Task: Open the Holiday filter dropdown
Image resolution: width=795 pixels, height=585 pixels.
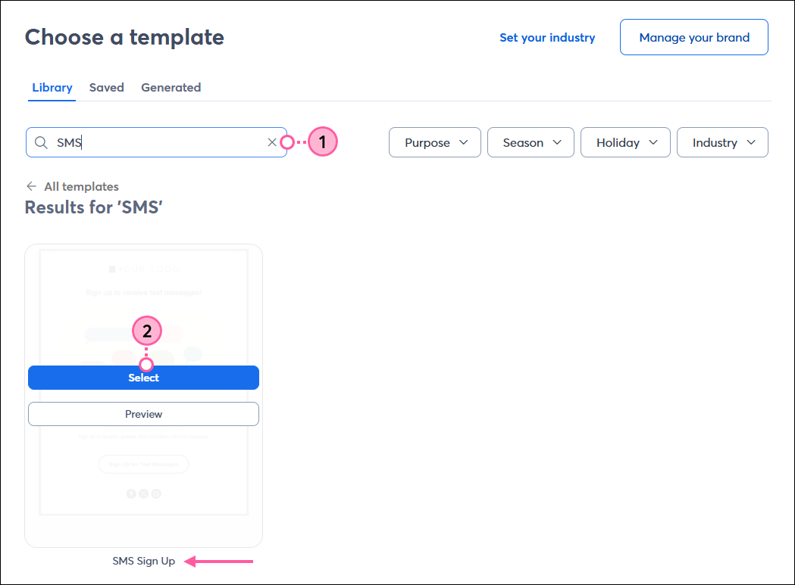Action: 625,142
